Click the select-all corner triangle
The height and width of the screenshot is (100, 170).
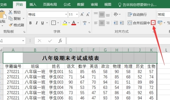pyautogui.click(x=1, y=50)
